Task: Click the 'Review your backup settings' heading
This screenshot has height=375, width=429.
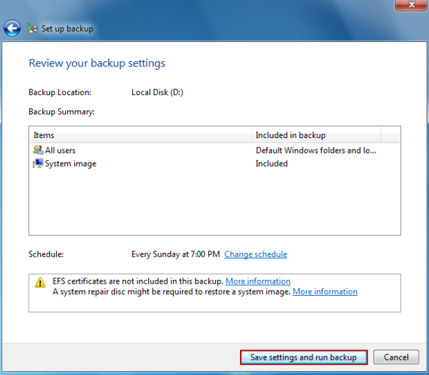Action: point(97,63)
